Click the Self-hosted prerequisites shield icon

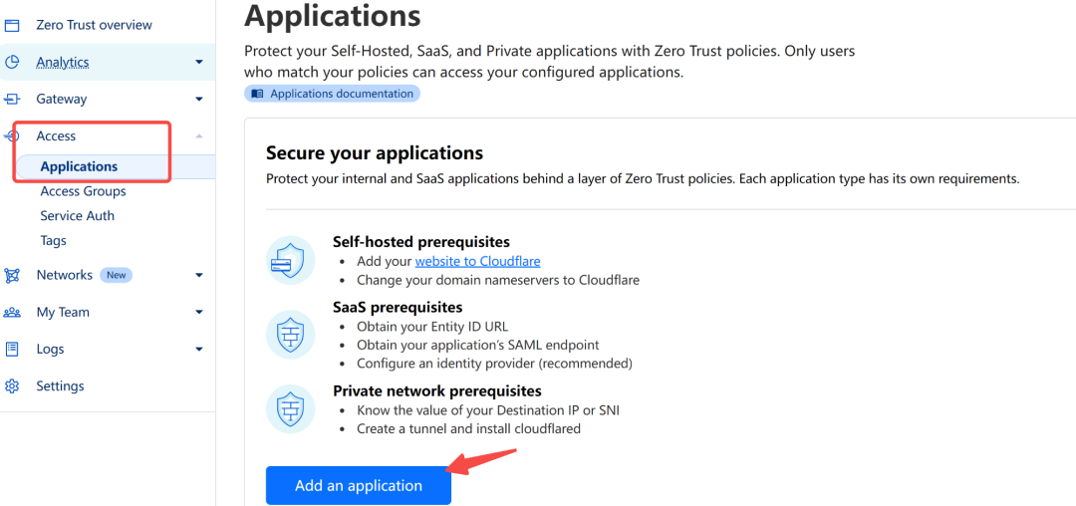coord(291,261)
